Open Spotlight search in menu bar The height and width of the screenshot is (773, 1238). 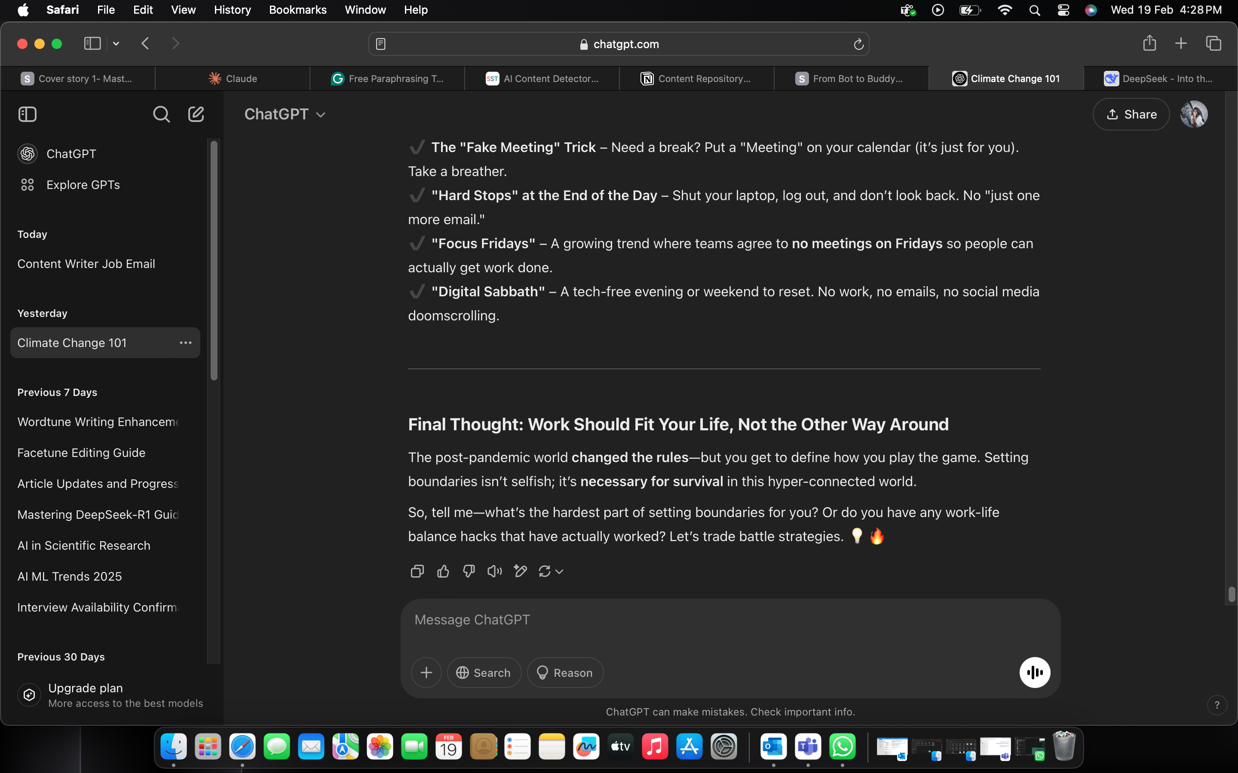[1034, 10]
